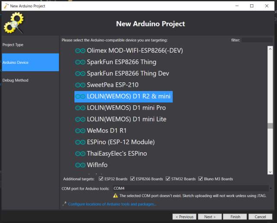This screenshot has height=223, width=277.
Task: Click the Arduino icon beside LOLIN(WEMOS) D1 mini Pro
Action: tap(80, 108)
